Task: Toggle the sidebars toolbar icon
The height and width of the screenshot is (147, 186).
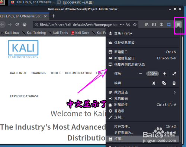Action: (154, 24)
